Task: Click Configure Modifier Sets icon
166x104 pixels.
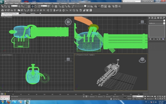Action: (163, 39)
